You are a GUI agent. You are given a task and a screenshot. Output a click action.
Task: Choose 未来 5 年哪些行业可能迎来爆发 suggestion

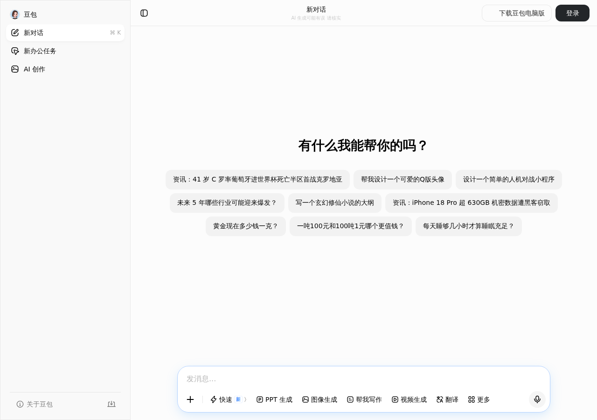[227, 203]
